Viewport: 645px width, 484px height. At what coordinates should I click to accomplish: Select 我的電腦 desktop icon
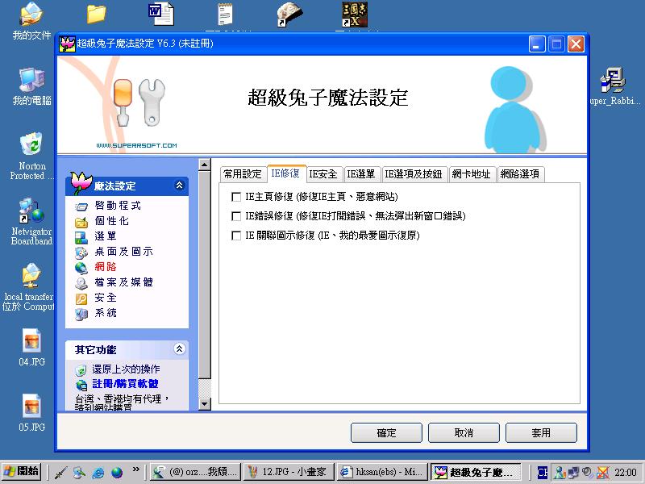pos(31,86)
